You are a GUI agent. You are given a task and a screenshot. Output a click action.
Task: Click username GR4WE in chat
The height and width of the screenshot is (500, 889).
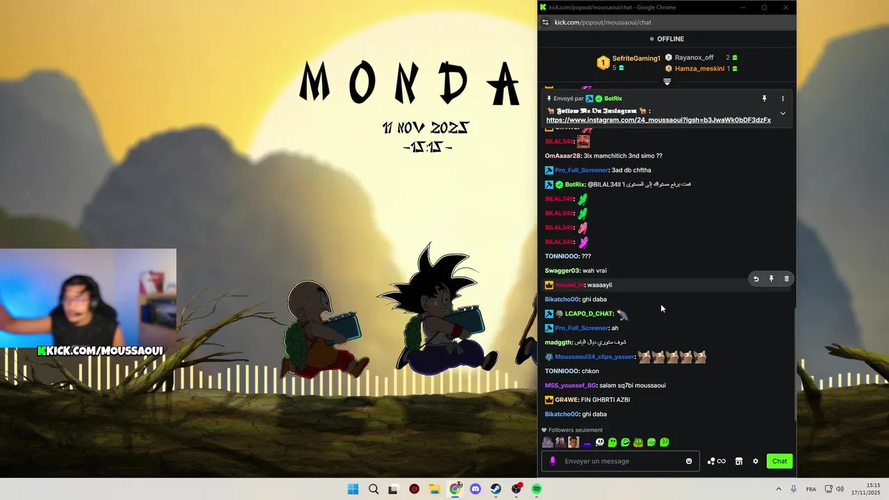coord(566,400)
